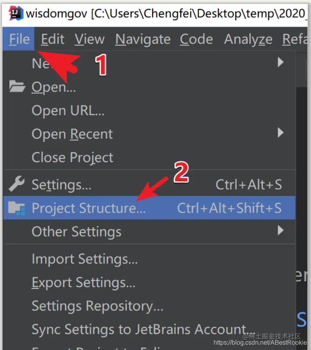Screen dimensions: 311x350
Task: Open the Edit menu
Action: (x=52, y=39)
